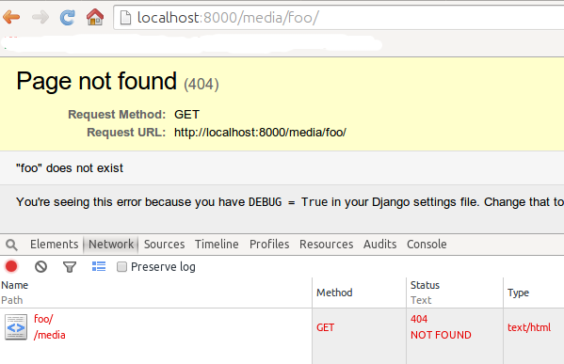The image size is (564, 364).
Task: Focus the localhost:8000/media/foo/ address bar
Action: tap(338, 17)
